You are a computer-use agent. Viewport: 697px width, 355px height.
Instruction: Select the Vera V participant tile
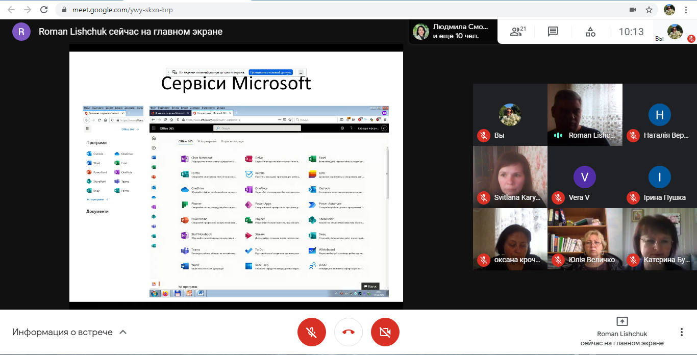tap(585, 177)
